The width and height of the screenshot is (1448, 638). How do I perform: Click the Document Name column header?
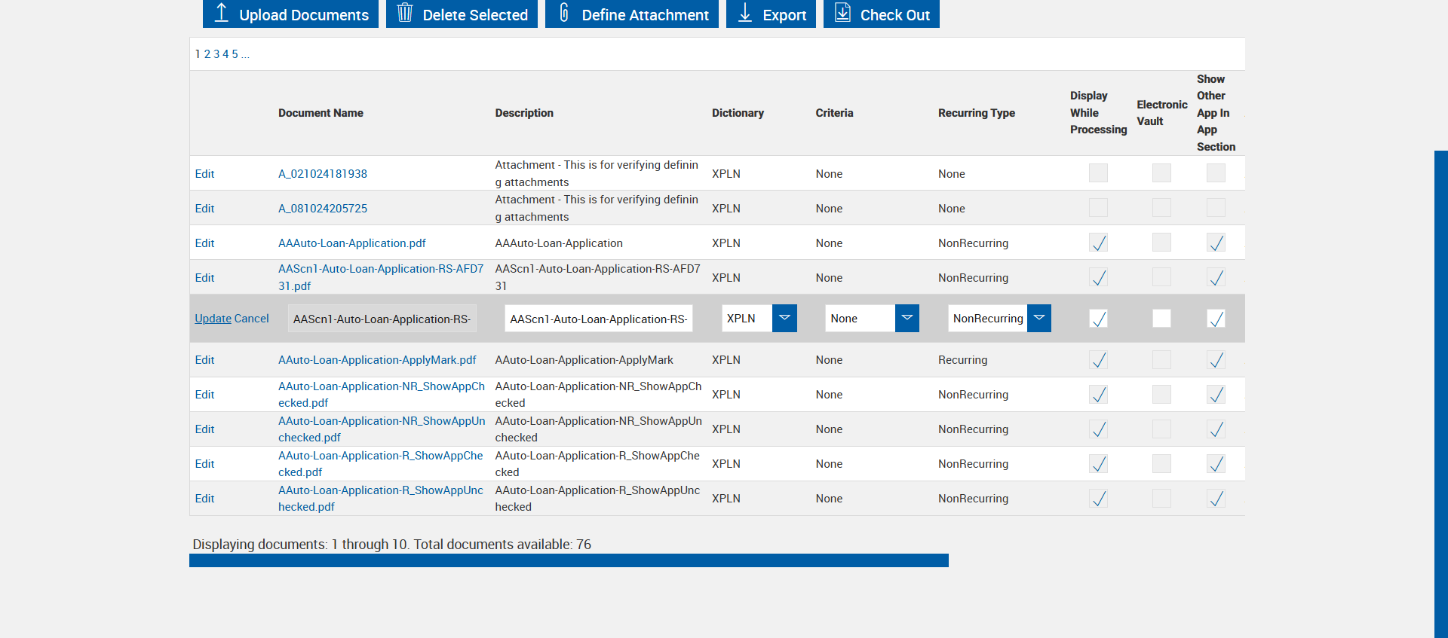321,113
